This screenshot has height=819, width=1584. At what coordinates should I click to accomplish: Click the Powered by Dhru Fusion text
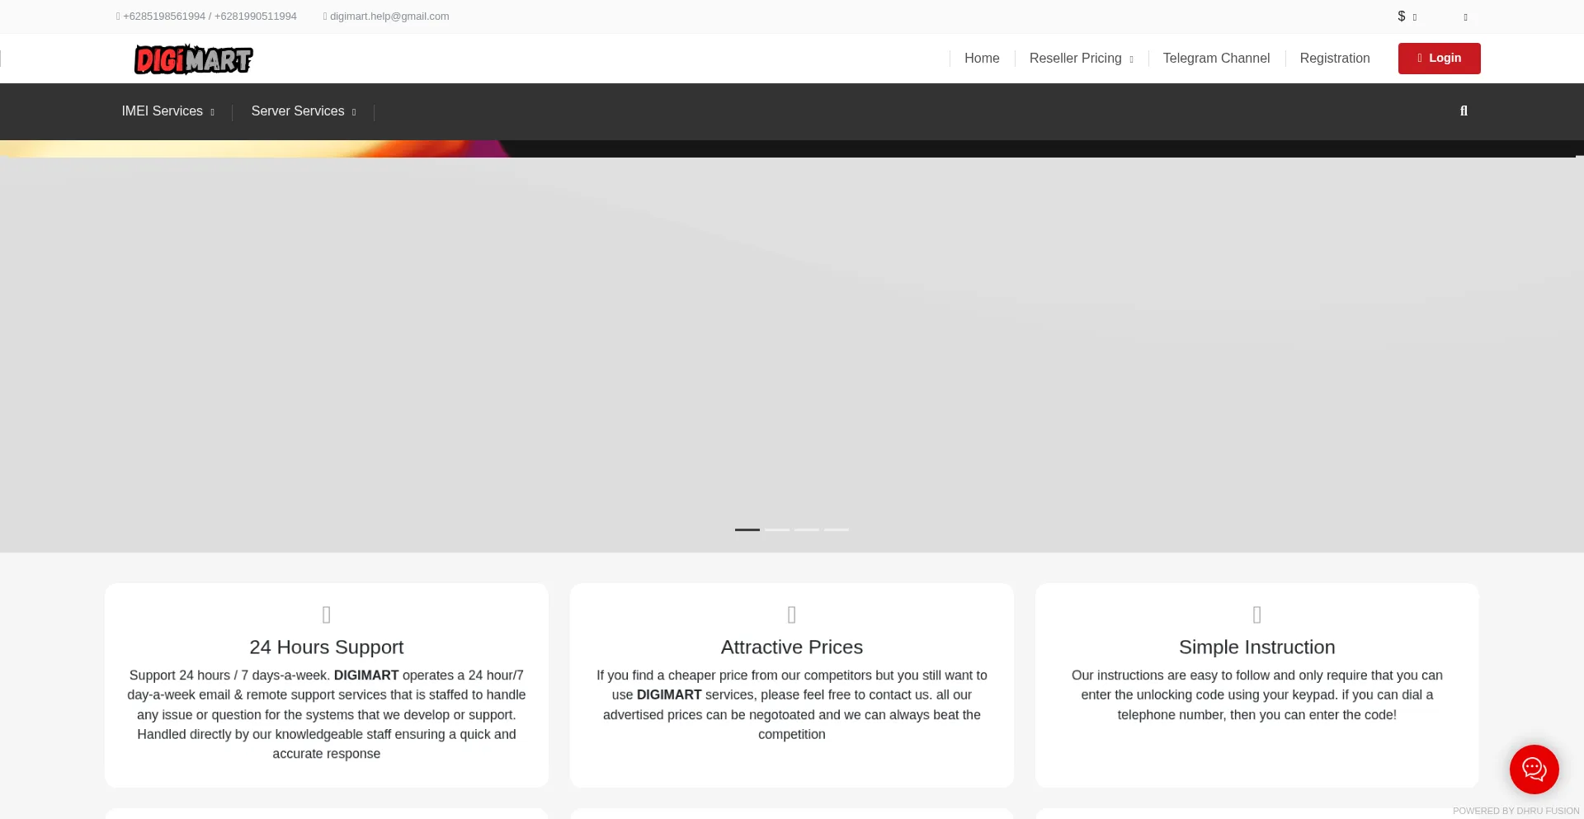[x=1516, y=811]
